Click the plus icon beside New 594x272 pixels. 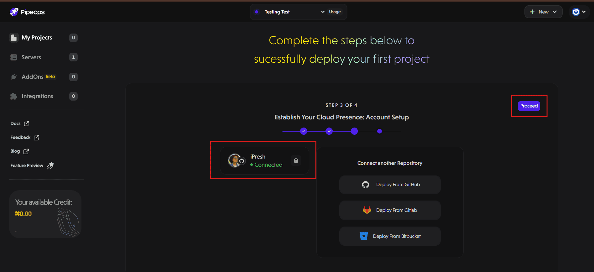coord(532,12)
